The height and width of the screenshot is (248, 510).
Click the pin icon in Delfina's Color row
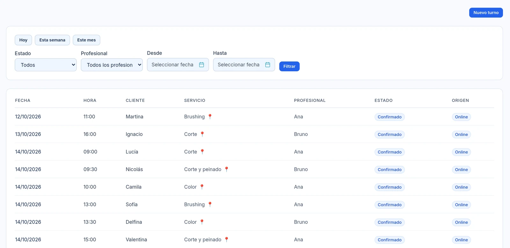(x=202, y=222)
